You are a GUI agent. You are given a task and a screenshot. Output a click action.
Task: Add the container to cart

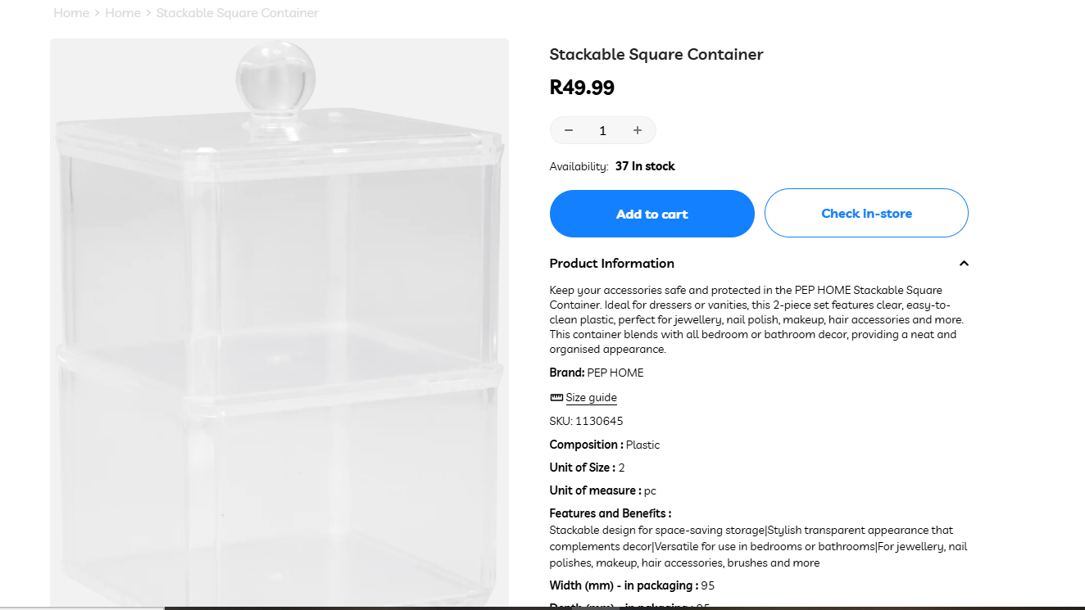click(x=651, y=214)
